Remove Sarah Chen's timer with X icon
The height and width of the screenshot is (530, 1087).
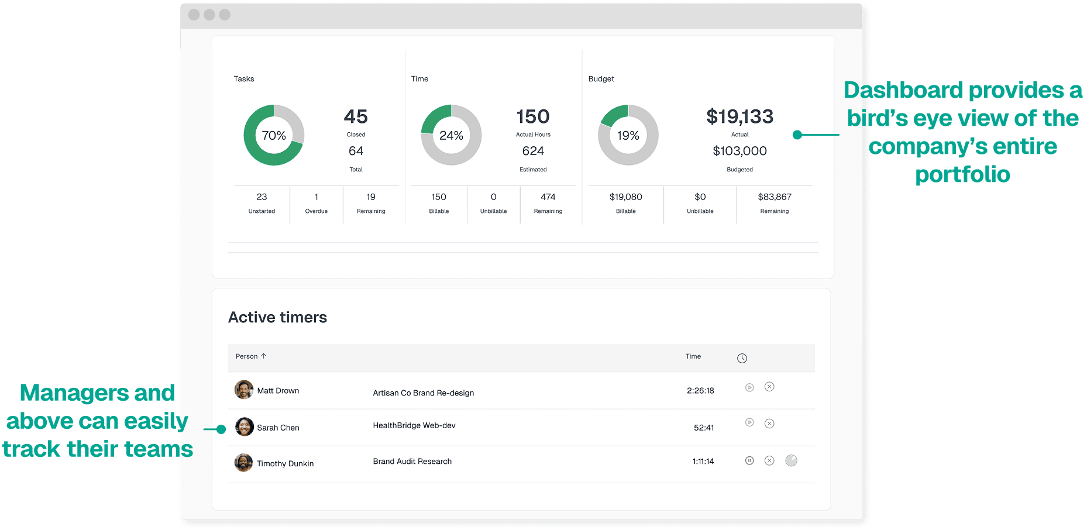[769, 424]
